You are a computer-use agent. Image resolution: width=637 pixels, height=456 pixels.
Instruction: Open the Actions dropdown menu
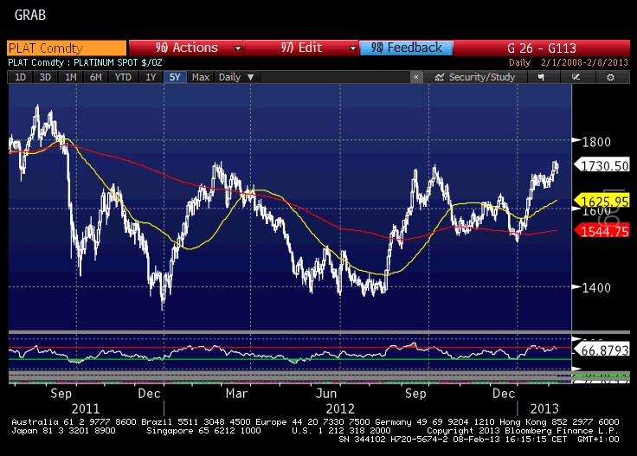click(184, 48)
